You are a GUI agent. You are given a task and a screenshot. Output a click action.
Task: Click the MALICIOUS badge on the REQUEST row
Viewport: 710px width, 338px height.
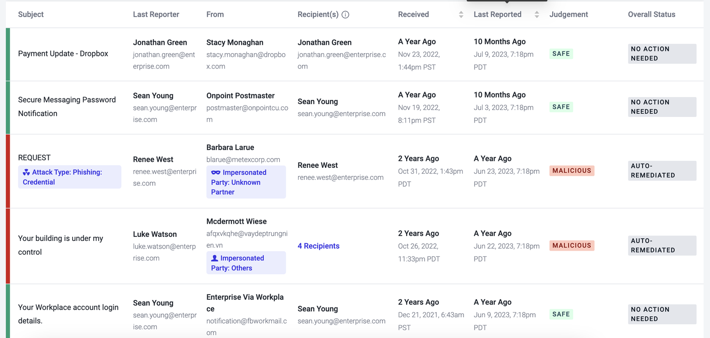(572, 171)
